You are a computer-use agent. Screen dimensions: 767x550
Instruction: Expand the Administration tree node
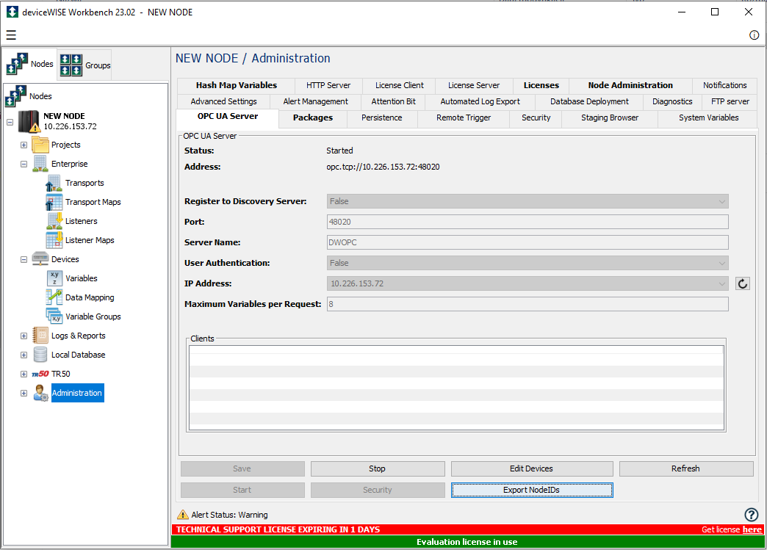pos(24,393)
